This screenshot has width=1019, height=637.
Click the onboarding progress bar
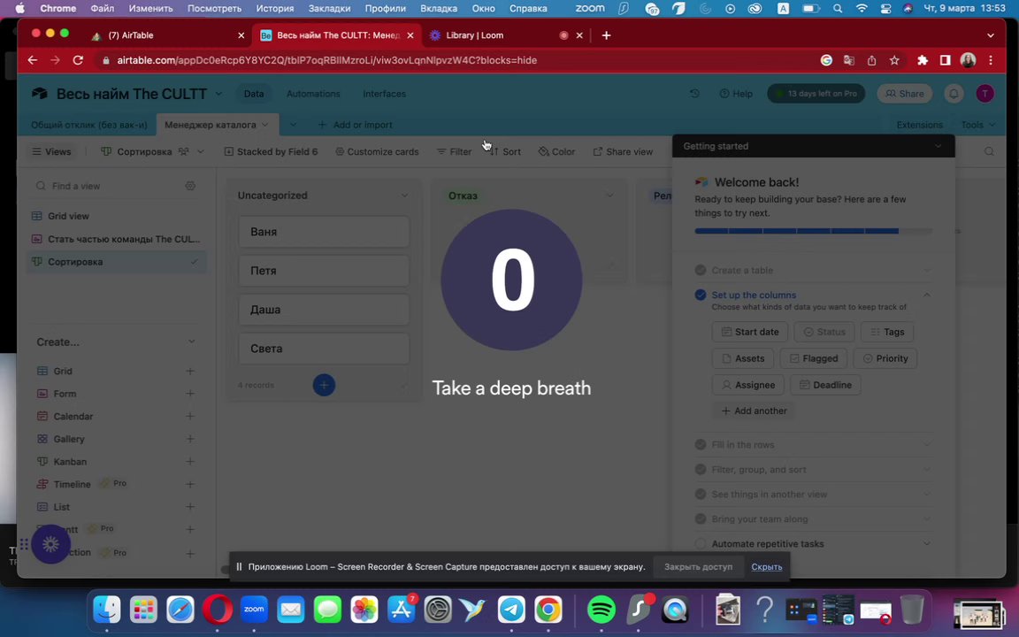[813, 231]
